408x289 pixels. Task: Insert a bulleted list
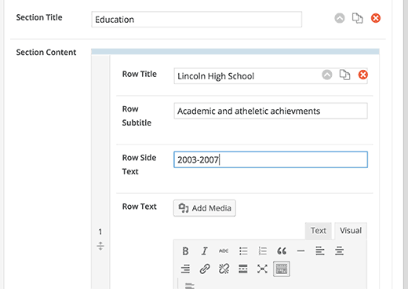point(243,251)
